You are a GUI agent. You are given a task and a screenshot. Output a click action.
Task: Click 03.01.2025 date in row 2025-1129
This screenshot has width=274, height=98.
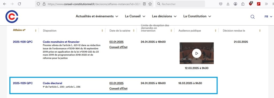[x=116, y=83]
